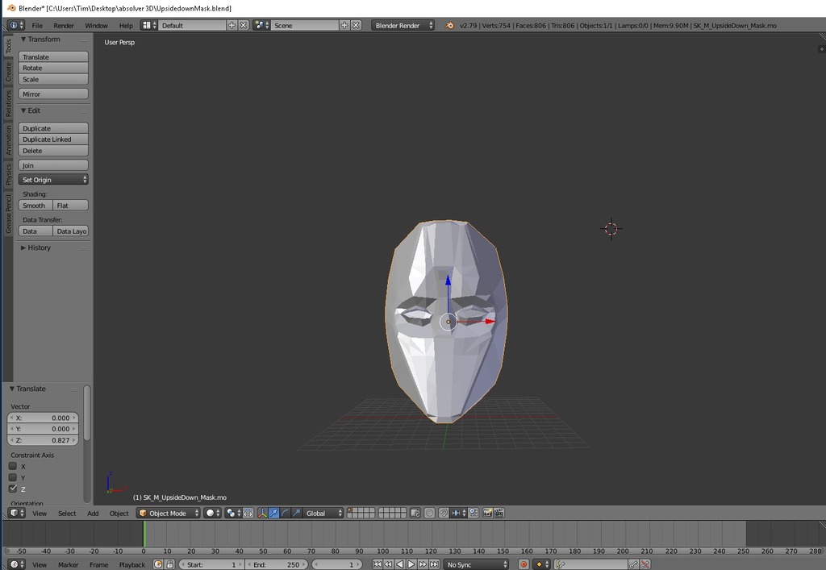826x570 pixels.
Task: Open pivot point selector
Action: click(233, 513)
